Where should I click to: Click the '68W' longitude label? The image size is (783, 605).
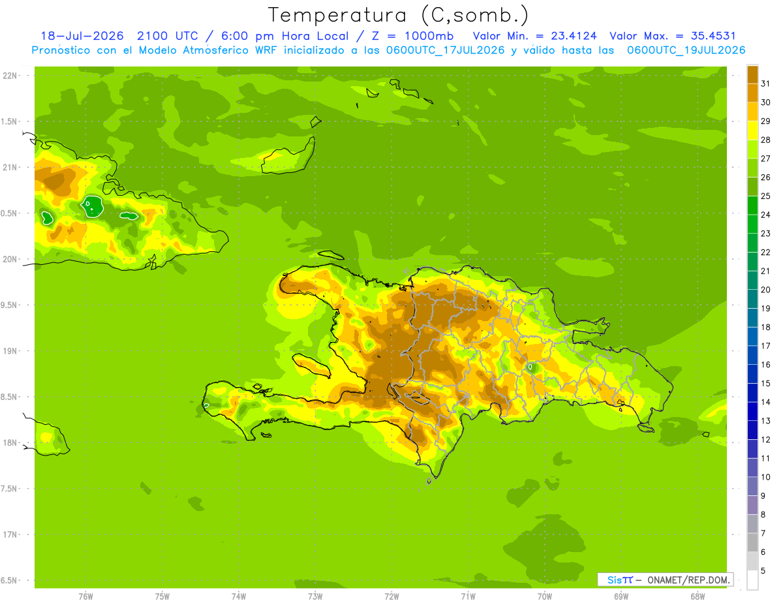point(697,597)
